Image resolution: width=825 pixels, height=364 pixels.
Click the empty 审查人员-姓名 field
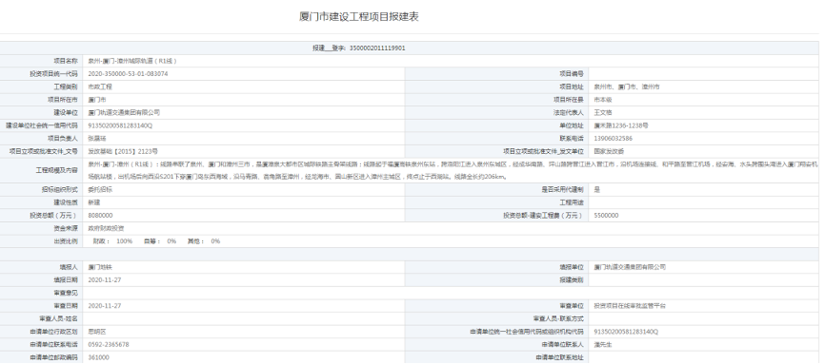(244, 318)
